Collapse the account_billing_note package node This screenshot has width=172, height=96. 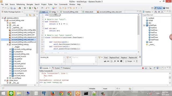pos(5,20)
